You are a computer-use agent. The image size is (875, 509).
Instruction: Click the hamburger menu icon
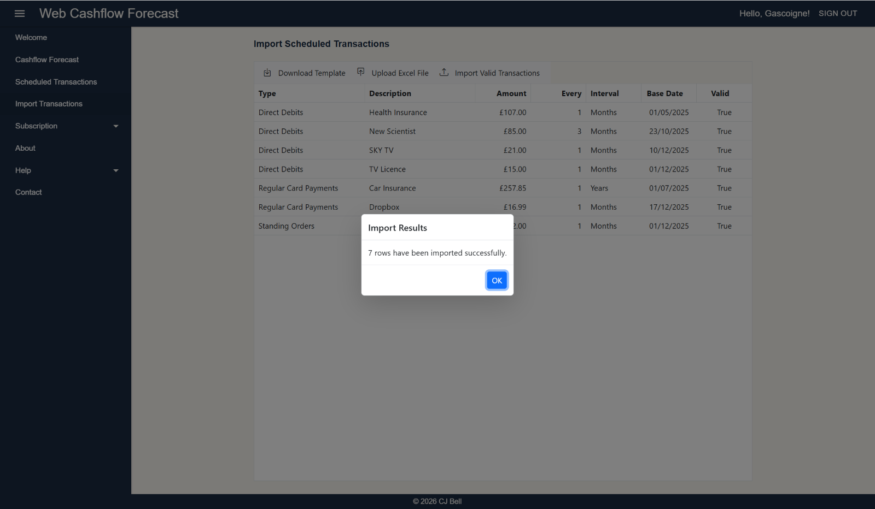pyautogui.click(x=20, y=14)
